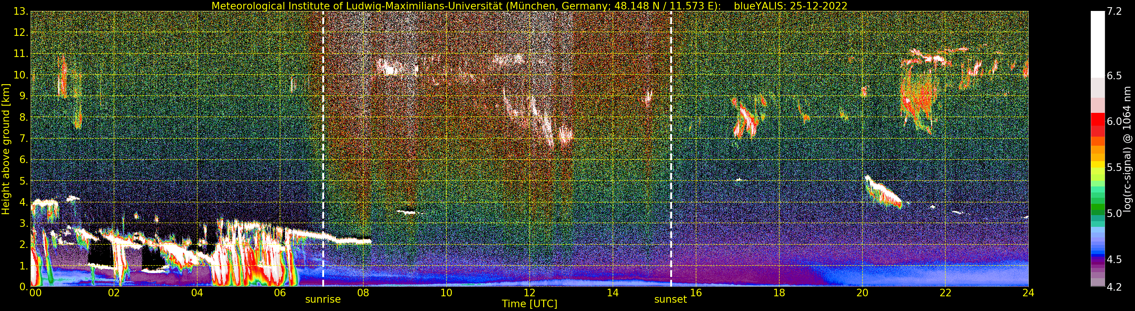Click the height-axis tick label '11.'
1135x311 pixels.
point(21,54)
